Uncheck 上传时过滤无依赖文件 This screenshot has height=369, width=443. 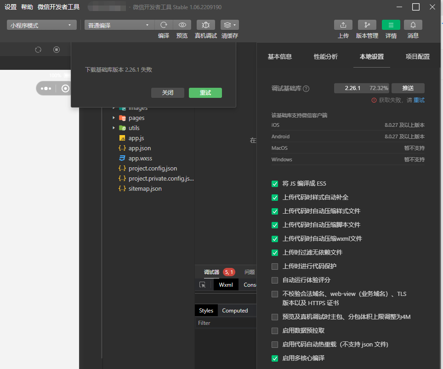click(x=275, y=253)
